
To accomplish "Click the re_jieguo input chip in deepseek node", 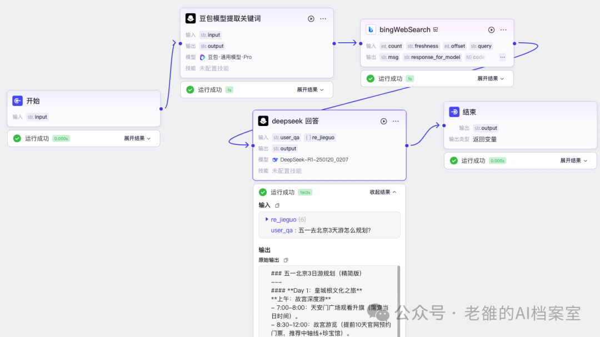I will [321, 137].
